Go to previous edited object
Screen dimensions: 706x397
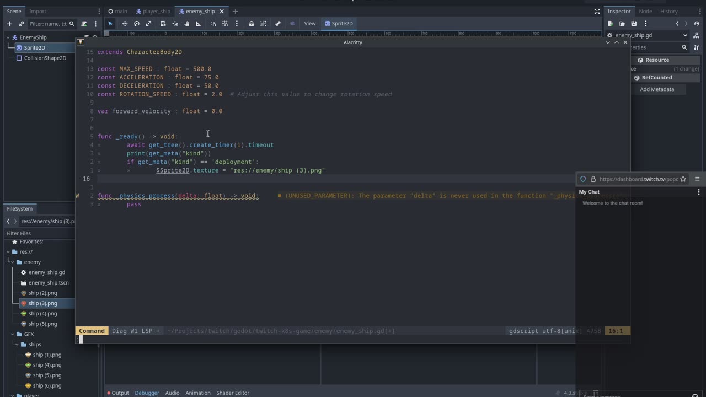point(677,24)
